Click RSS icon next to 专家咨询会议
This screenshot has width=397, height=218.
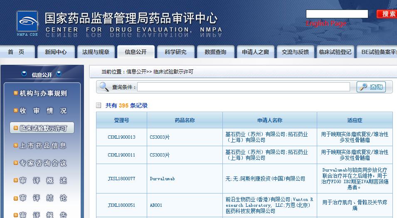pyautogui.click(x=16, y=163)
